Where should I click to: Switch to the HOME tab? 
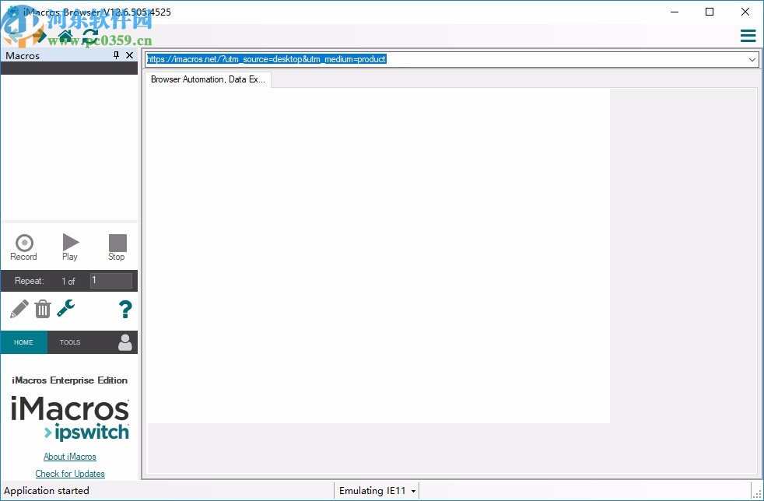24,342
